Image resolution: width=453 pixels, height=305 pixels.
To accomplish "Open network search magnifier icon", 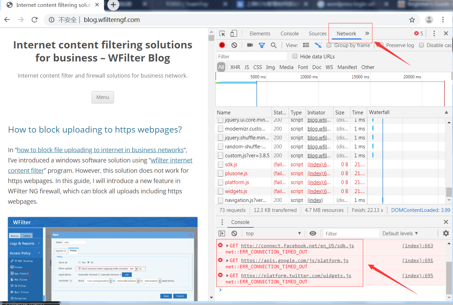I will 274,45.
